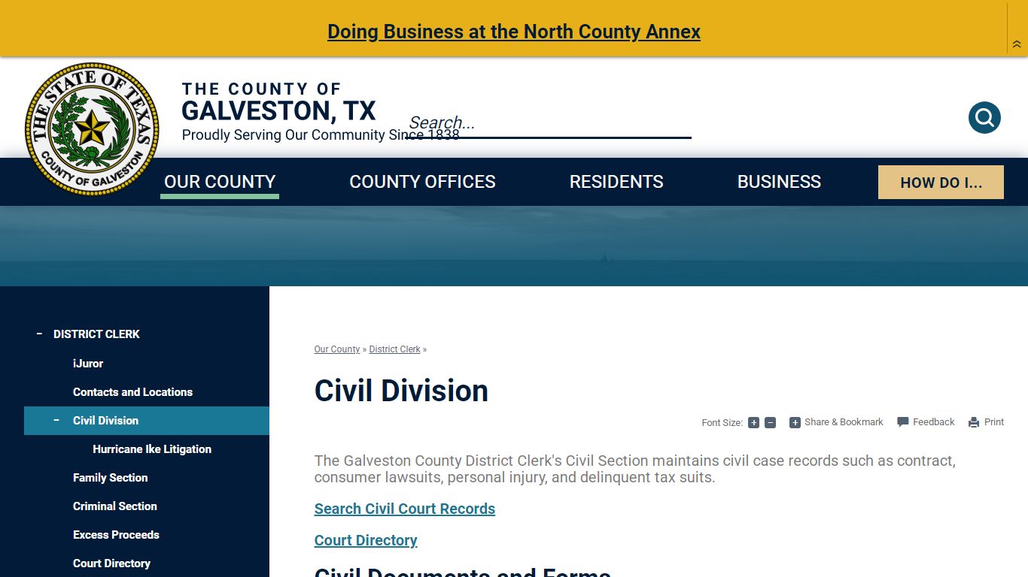Image resolution: width=1028 pixels, height=577 pixels.
Task: Open Court Directory in the sidebar
Action: [111, 563]
